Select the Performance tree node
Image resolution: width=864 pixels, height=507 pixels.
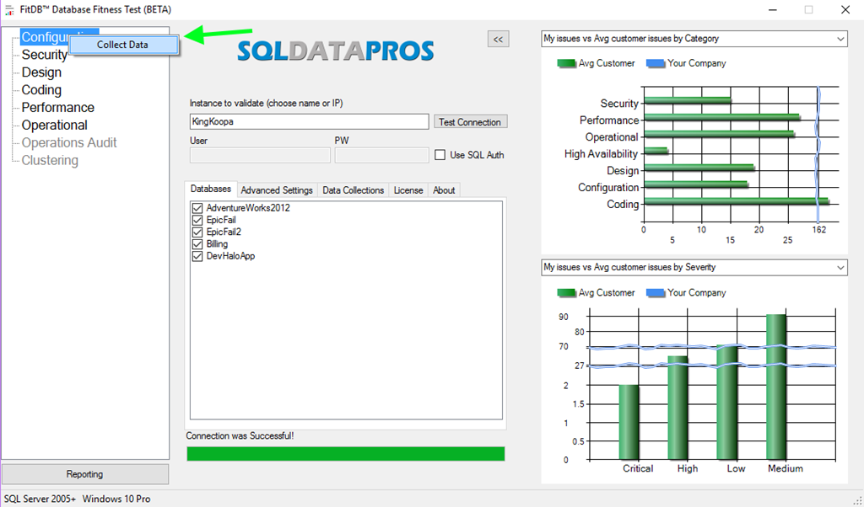pos(57,108)
